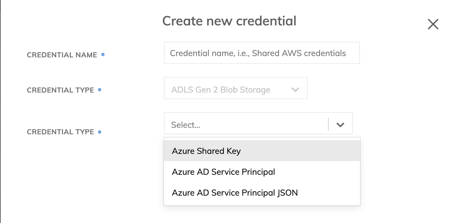
Task: Collapse list using the Select... dropdown chevron
Action: 340,125
